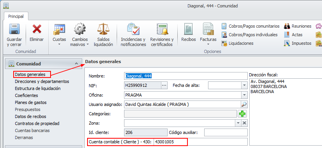Expand the Cuotas dropdown arrow
The image size is (322, 148).
[59, 44]
